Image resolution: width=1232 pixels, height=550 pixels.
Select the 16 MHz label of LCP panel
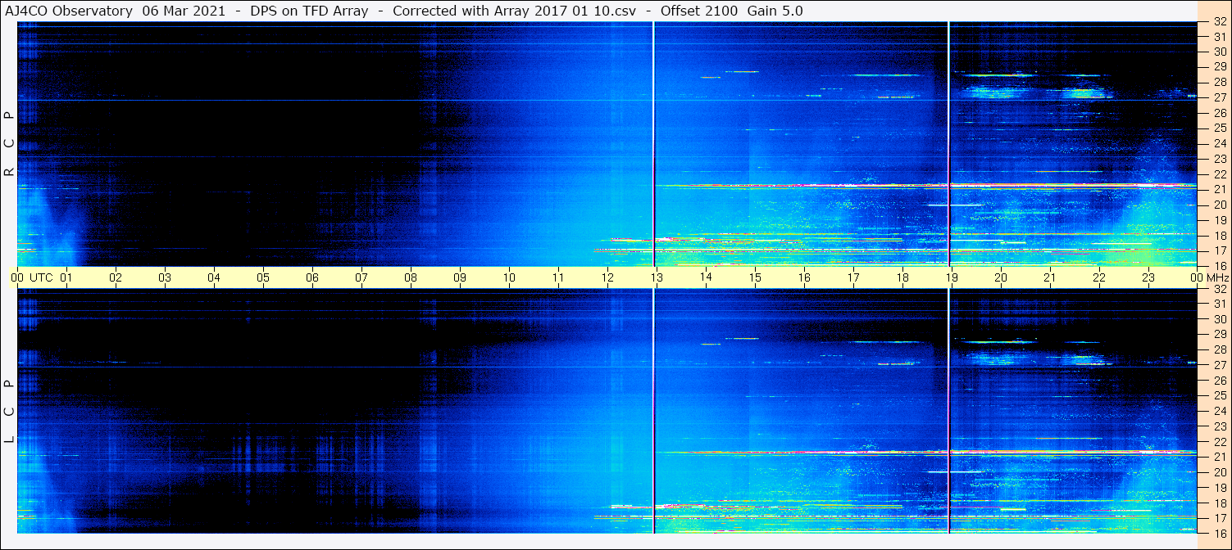click(1220, 533)
